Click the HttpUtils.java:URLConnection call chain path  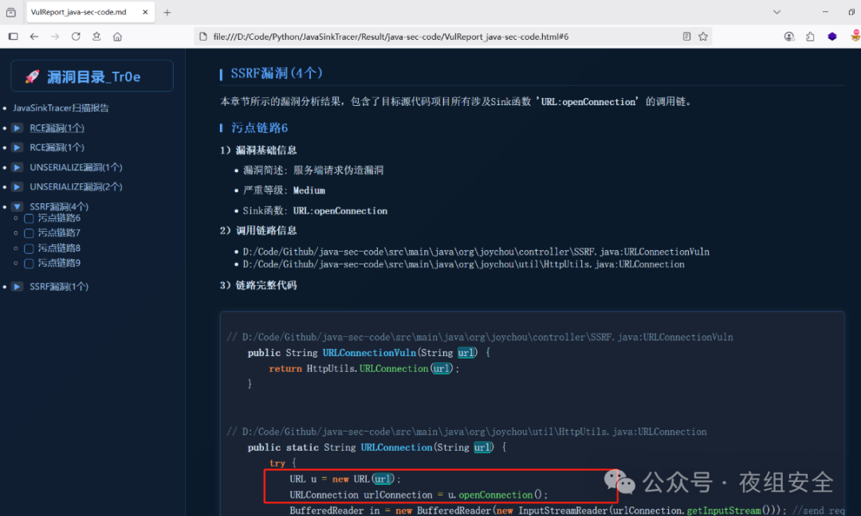pyautogui.click(x=463, y=264)
